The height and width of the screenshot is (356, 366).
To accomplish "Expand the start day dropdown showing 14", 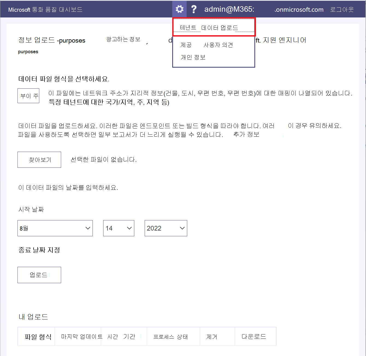I will click(119, 228).
